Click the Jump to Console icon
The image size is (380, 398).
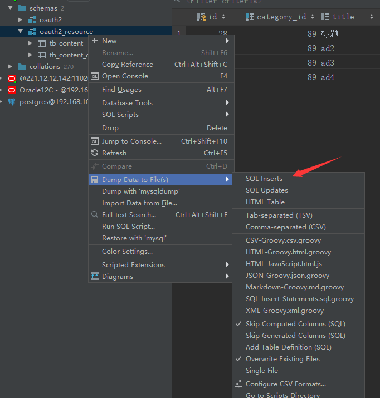click(95, 141)
